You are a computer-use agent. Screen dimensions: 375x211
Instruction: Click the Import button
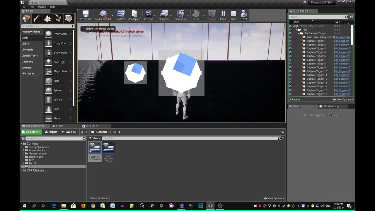51,132
